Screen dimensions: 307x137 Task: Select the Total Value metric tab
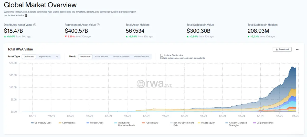click(85, 57)
